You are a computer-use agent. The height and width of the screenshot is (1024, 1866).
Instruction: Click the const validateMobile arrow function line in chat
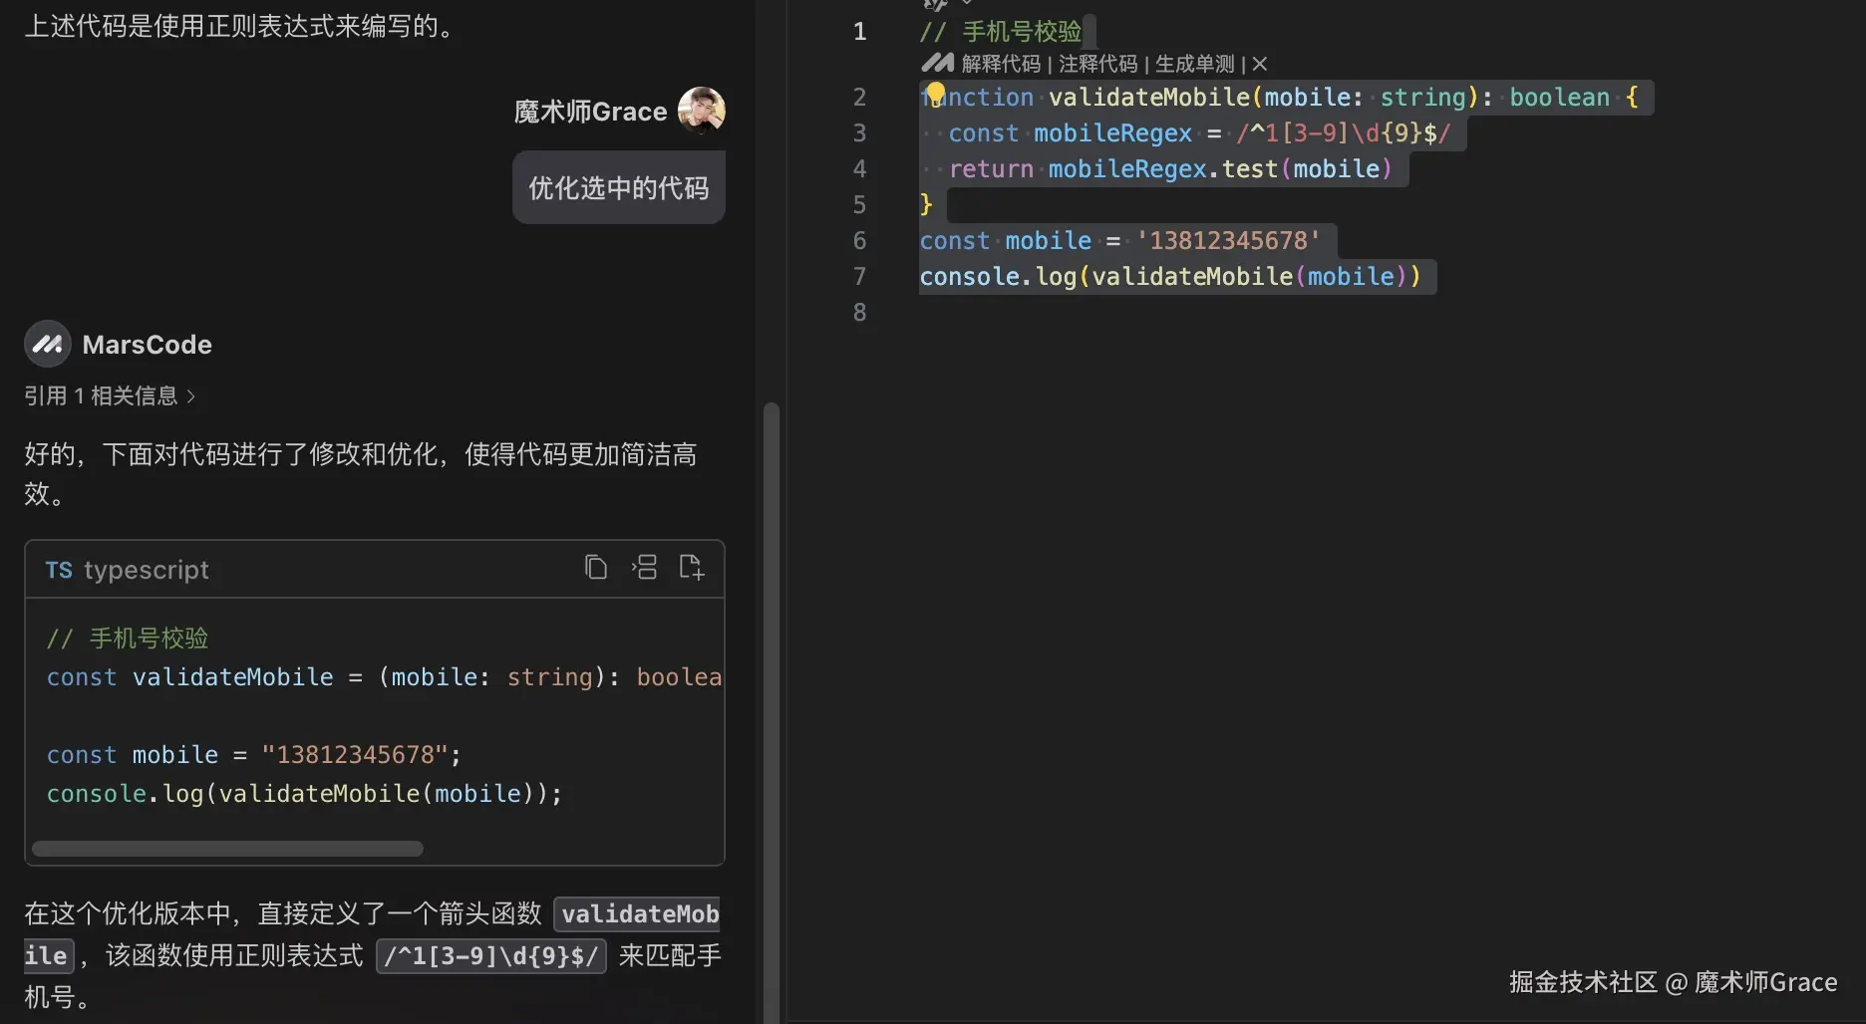coord(384,677)
